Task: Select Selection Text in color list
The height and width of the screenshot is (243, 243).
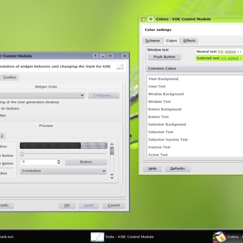Action: (x=160, y=132)
